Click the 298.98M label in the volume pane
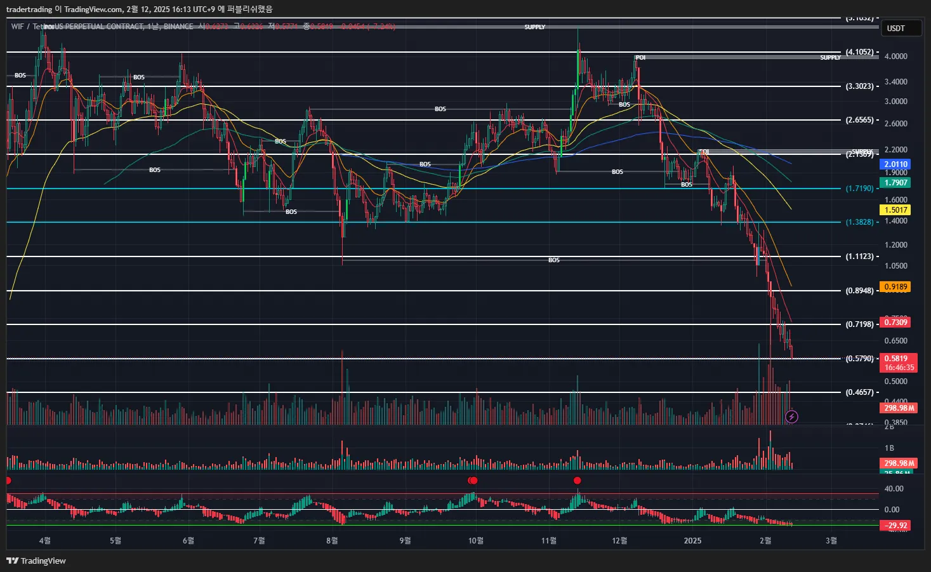931x572 pixels. point(899,463)
